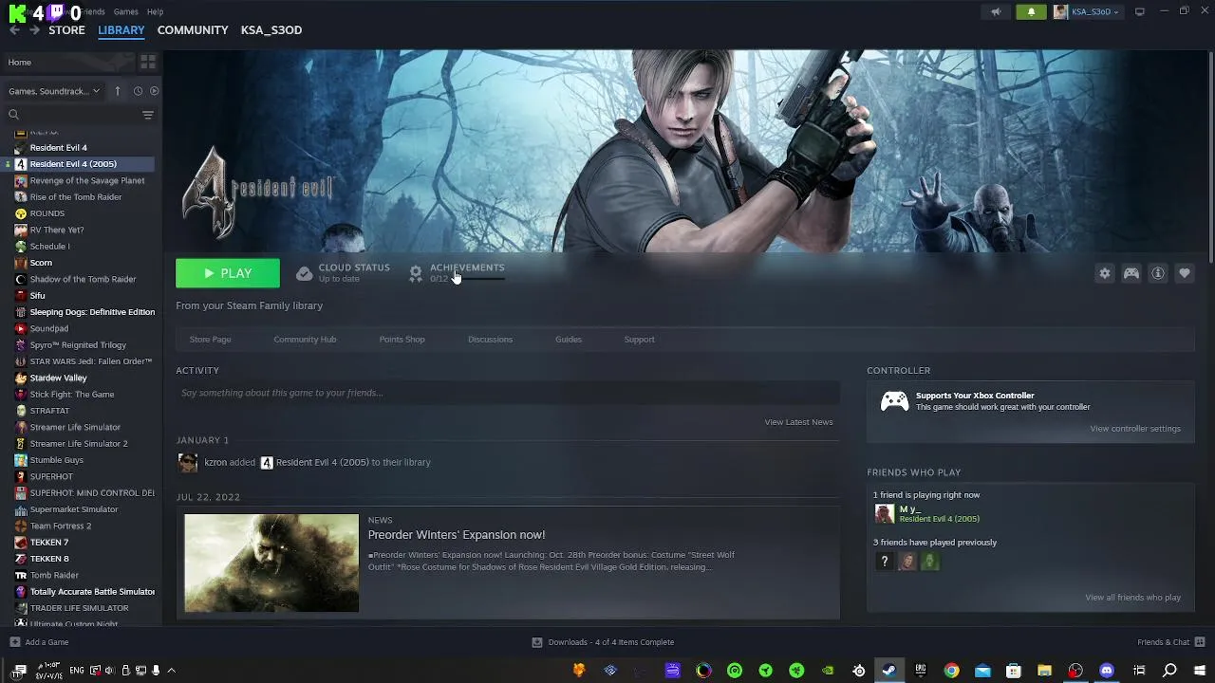
Task: Select Revenge of the Savage Planet
Action: click(87, 180)
